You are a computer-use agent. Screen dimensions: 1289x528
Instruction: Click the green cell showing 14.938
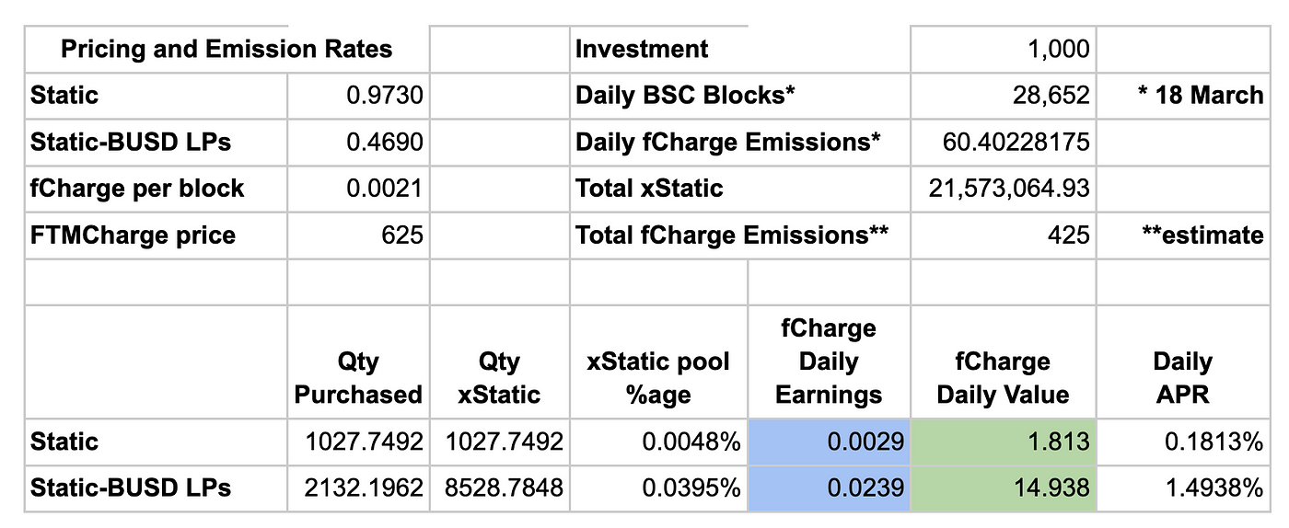pos(1003,488)
